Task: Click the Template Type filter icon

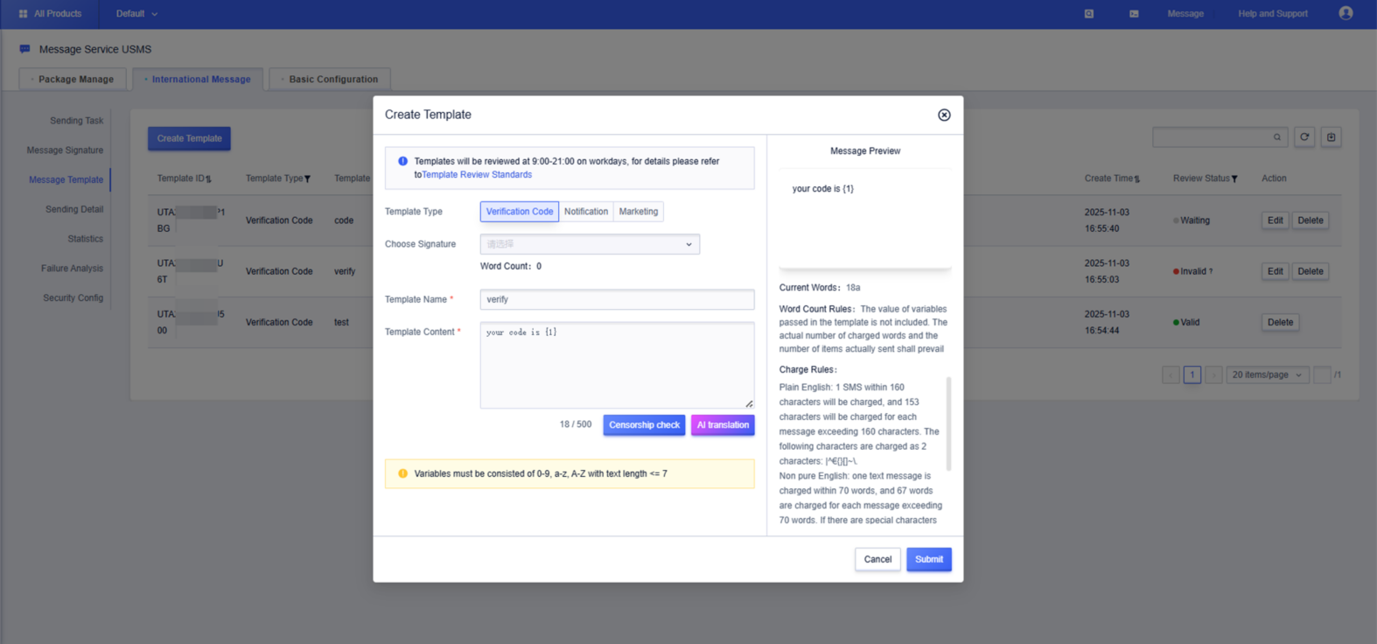Action: [307, 179]
